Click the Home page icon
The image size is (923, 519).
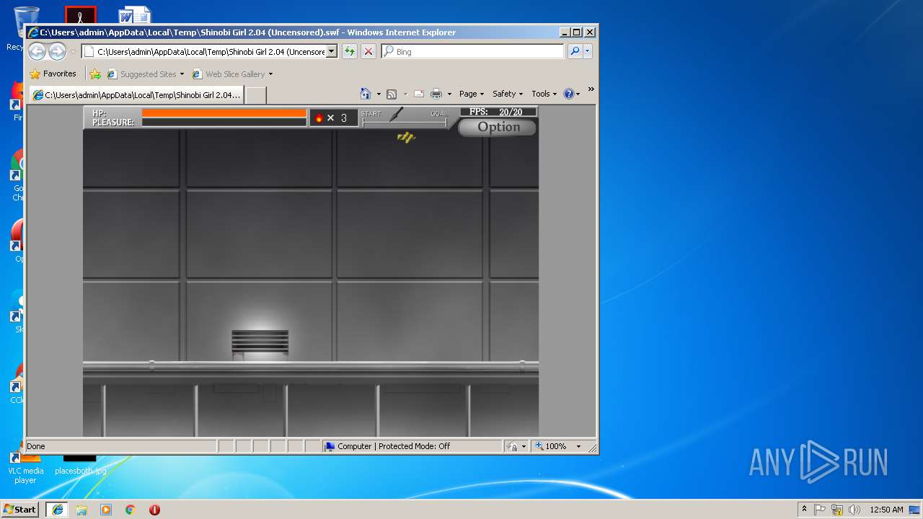[365, 94]
